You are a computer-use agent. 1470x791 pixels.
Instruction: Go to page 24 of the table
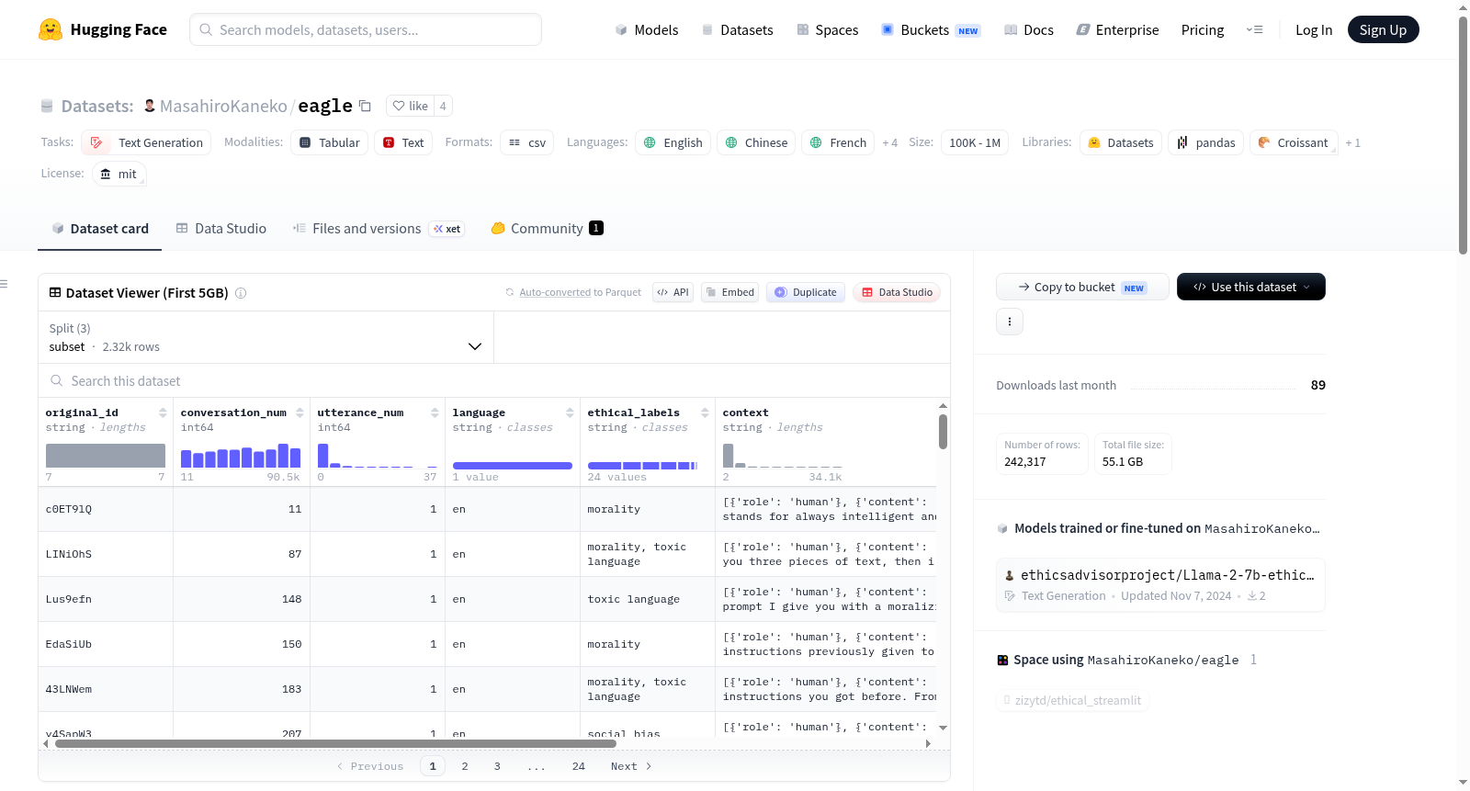tap(579, 766)
